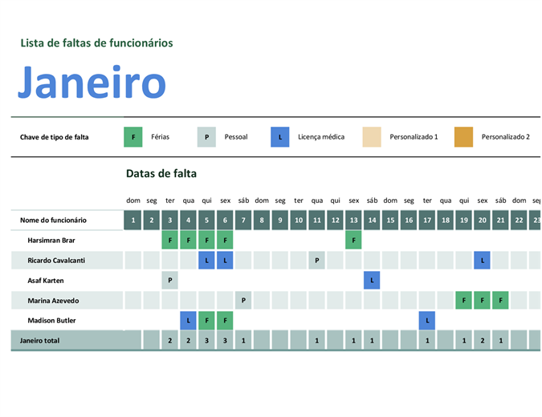The height and width of the screenshot is (417, 542).
Task: Click Harsimran Brar's Férias cell on day 13
Action: (x=353, y=240)
